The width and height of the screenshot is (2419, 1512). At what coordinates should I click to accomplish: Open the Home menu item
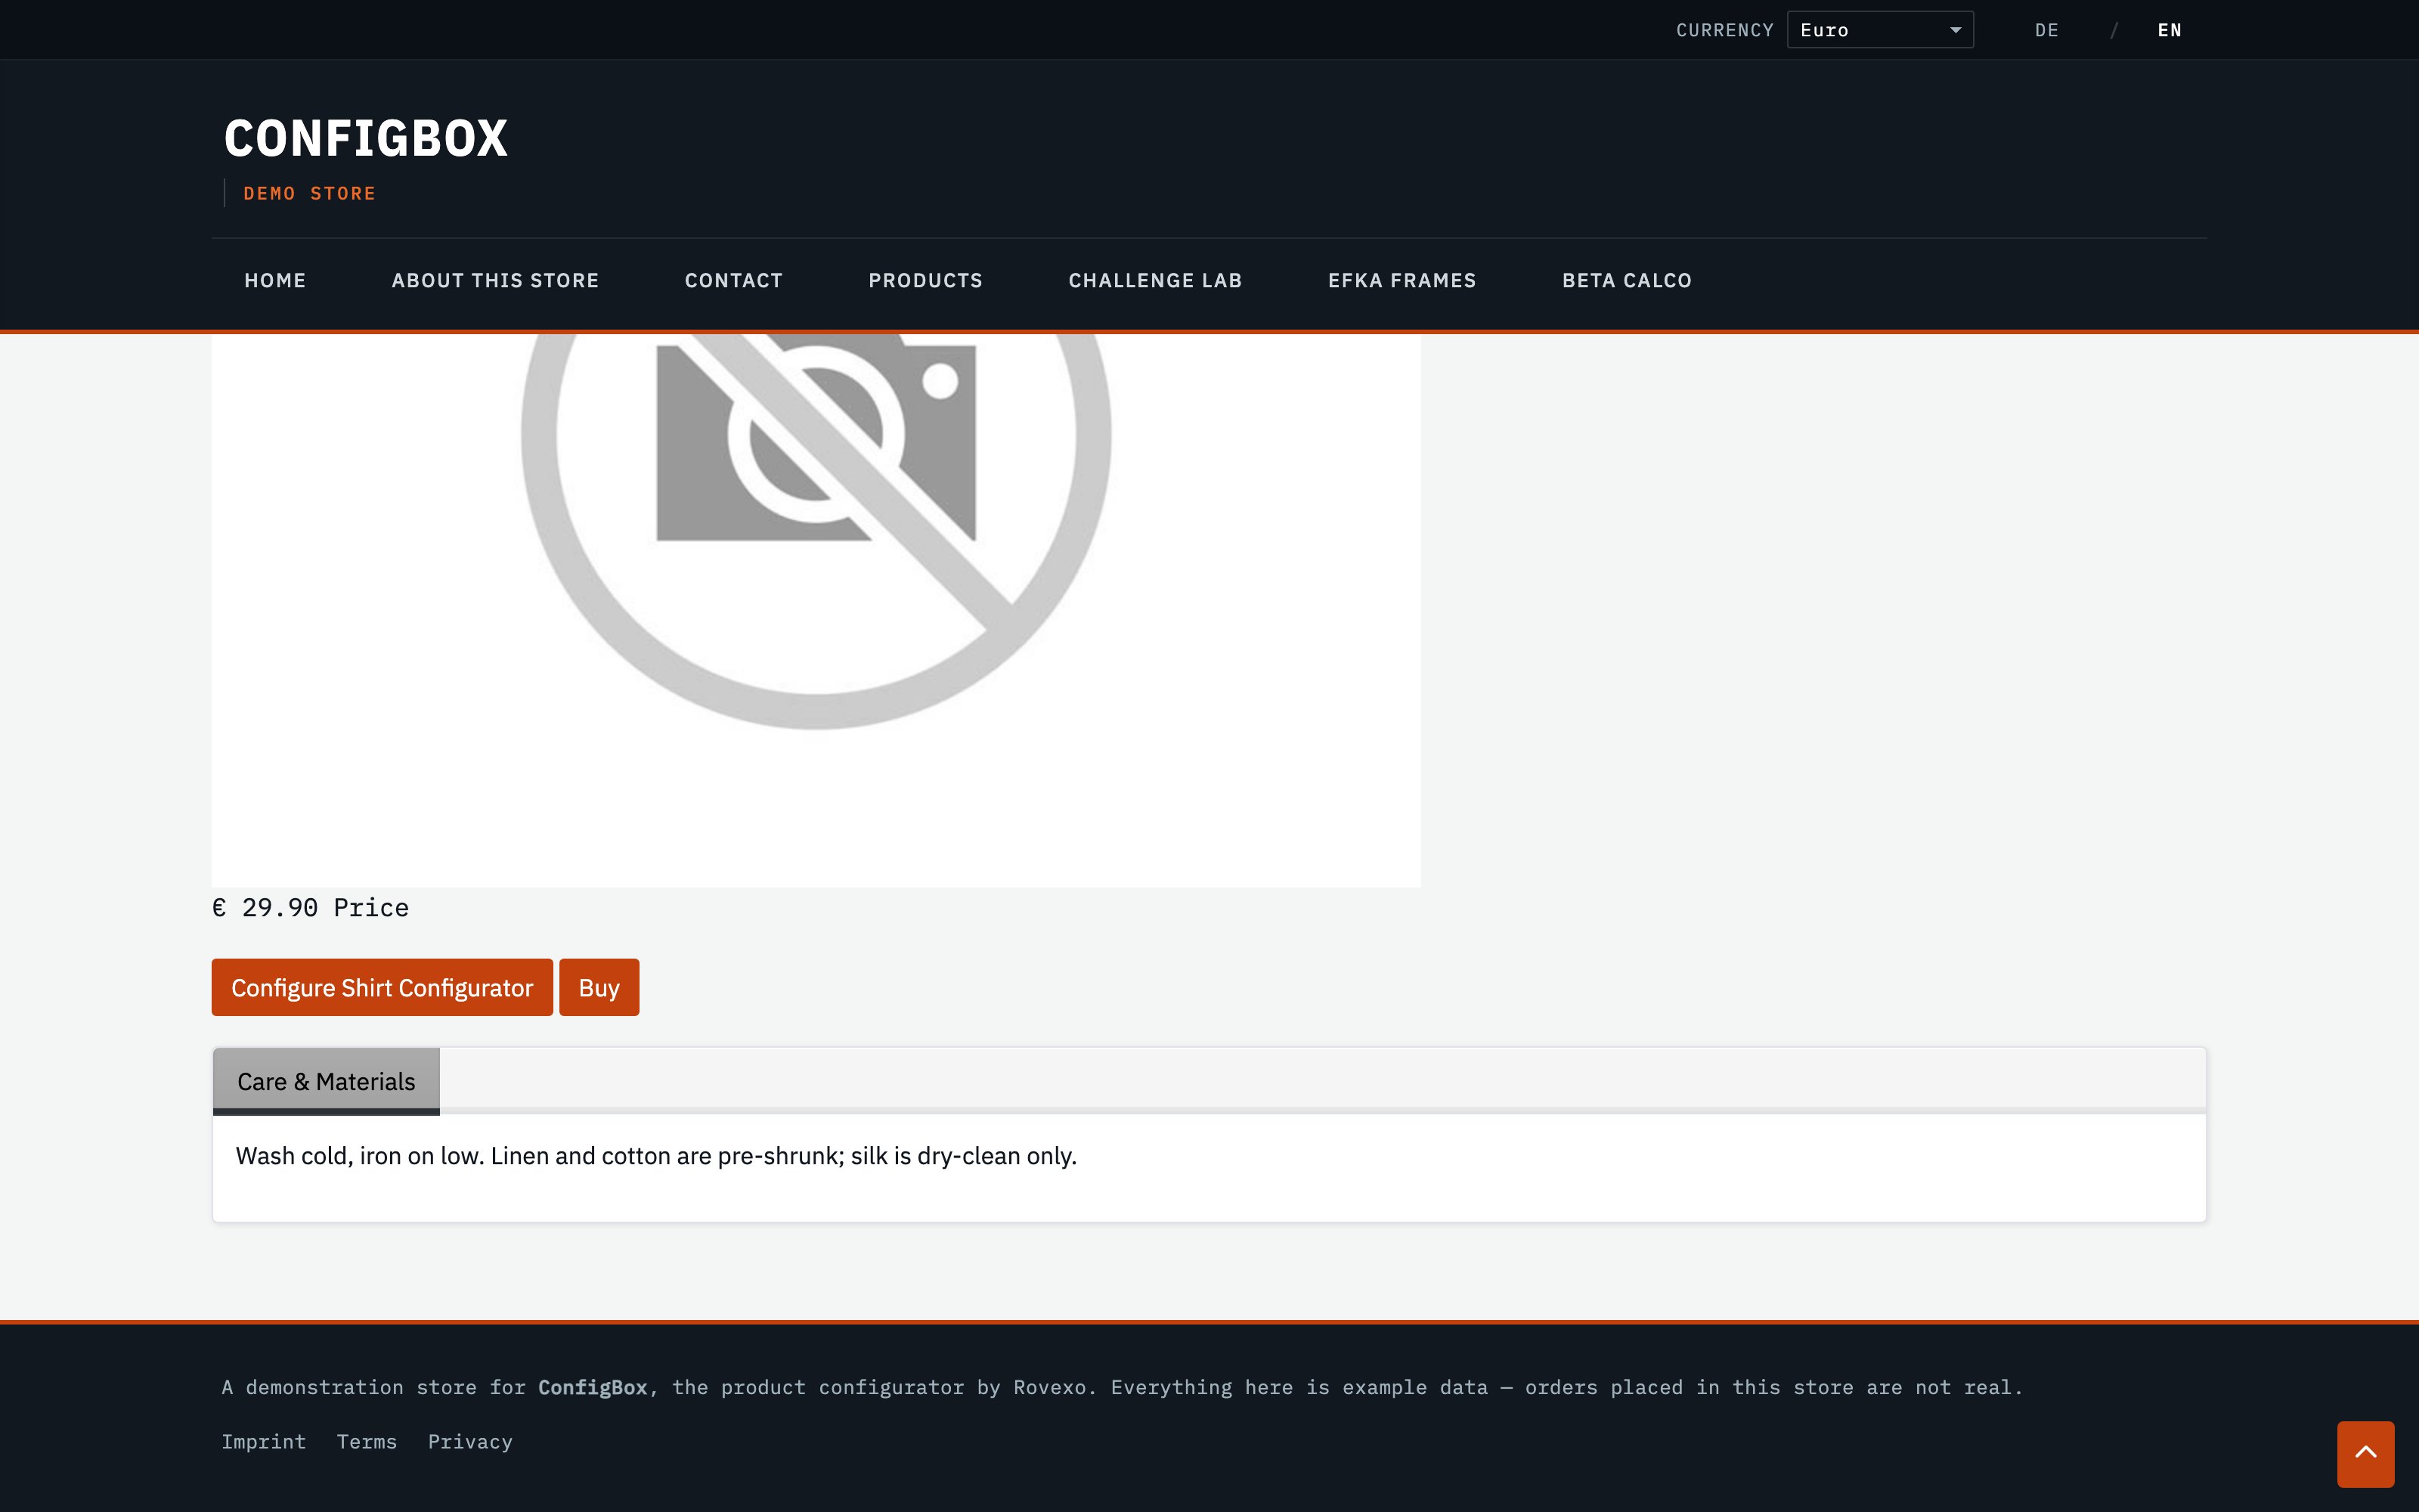click(x=275, y=281)
